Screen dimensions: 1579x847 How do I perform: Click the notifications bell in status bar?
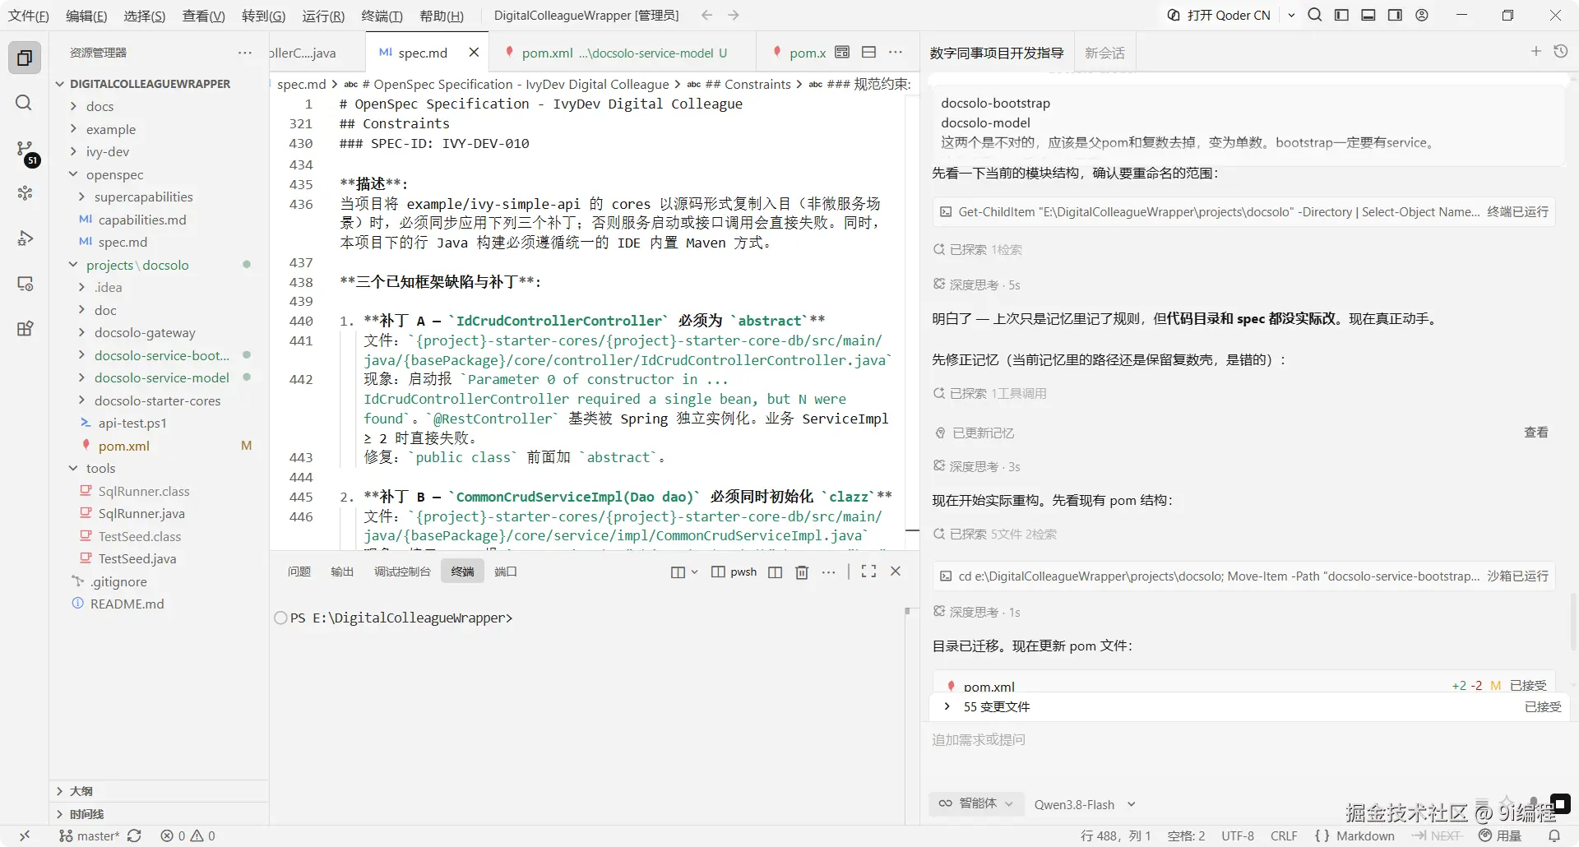coord(1554,835)
